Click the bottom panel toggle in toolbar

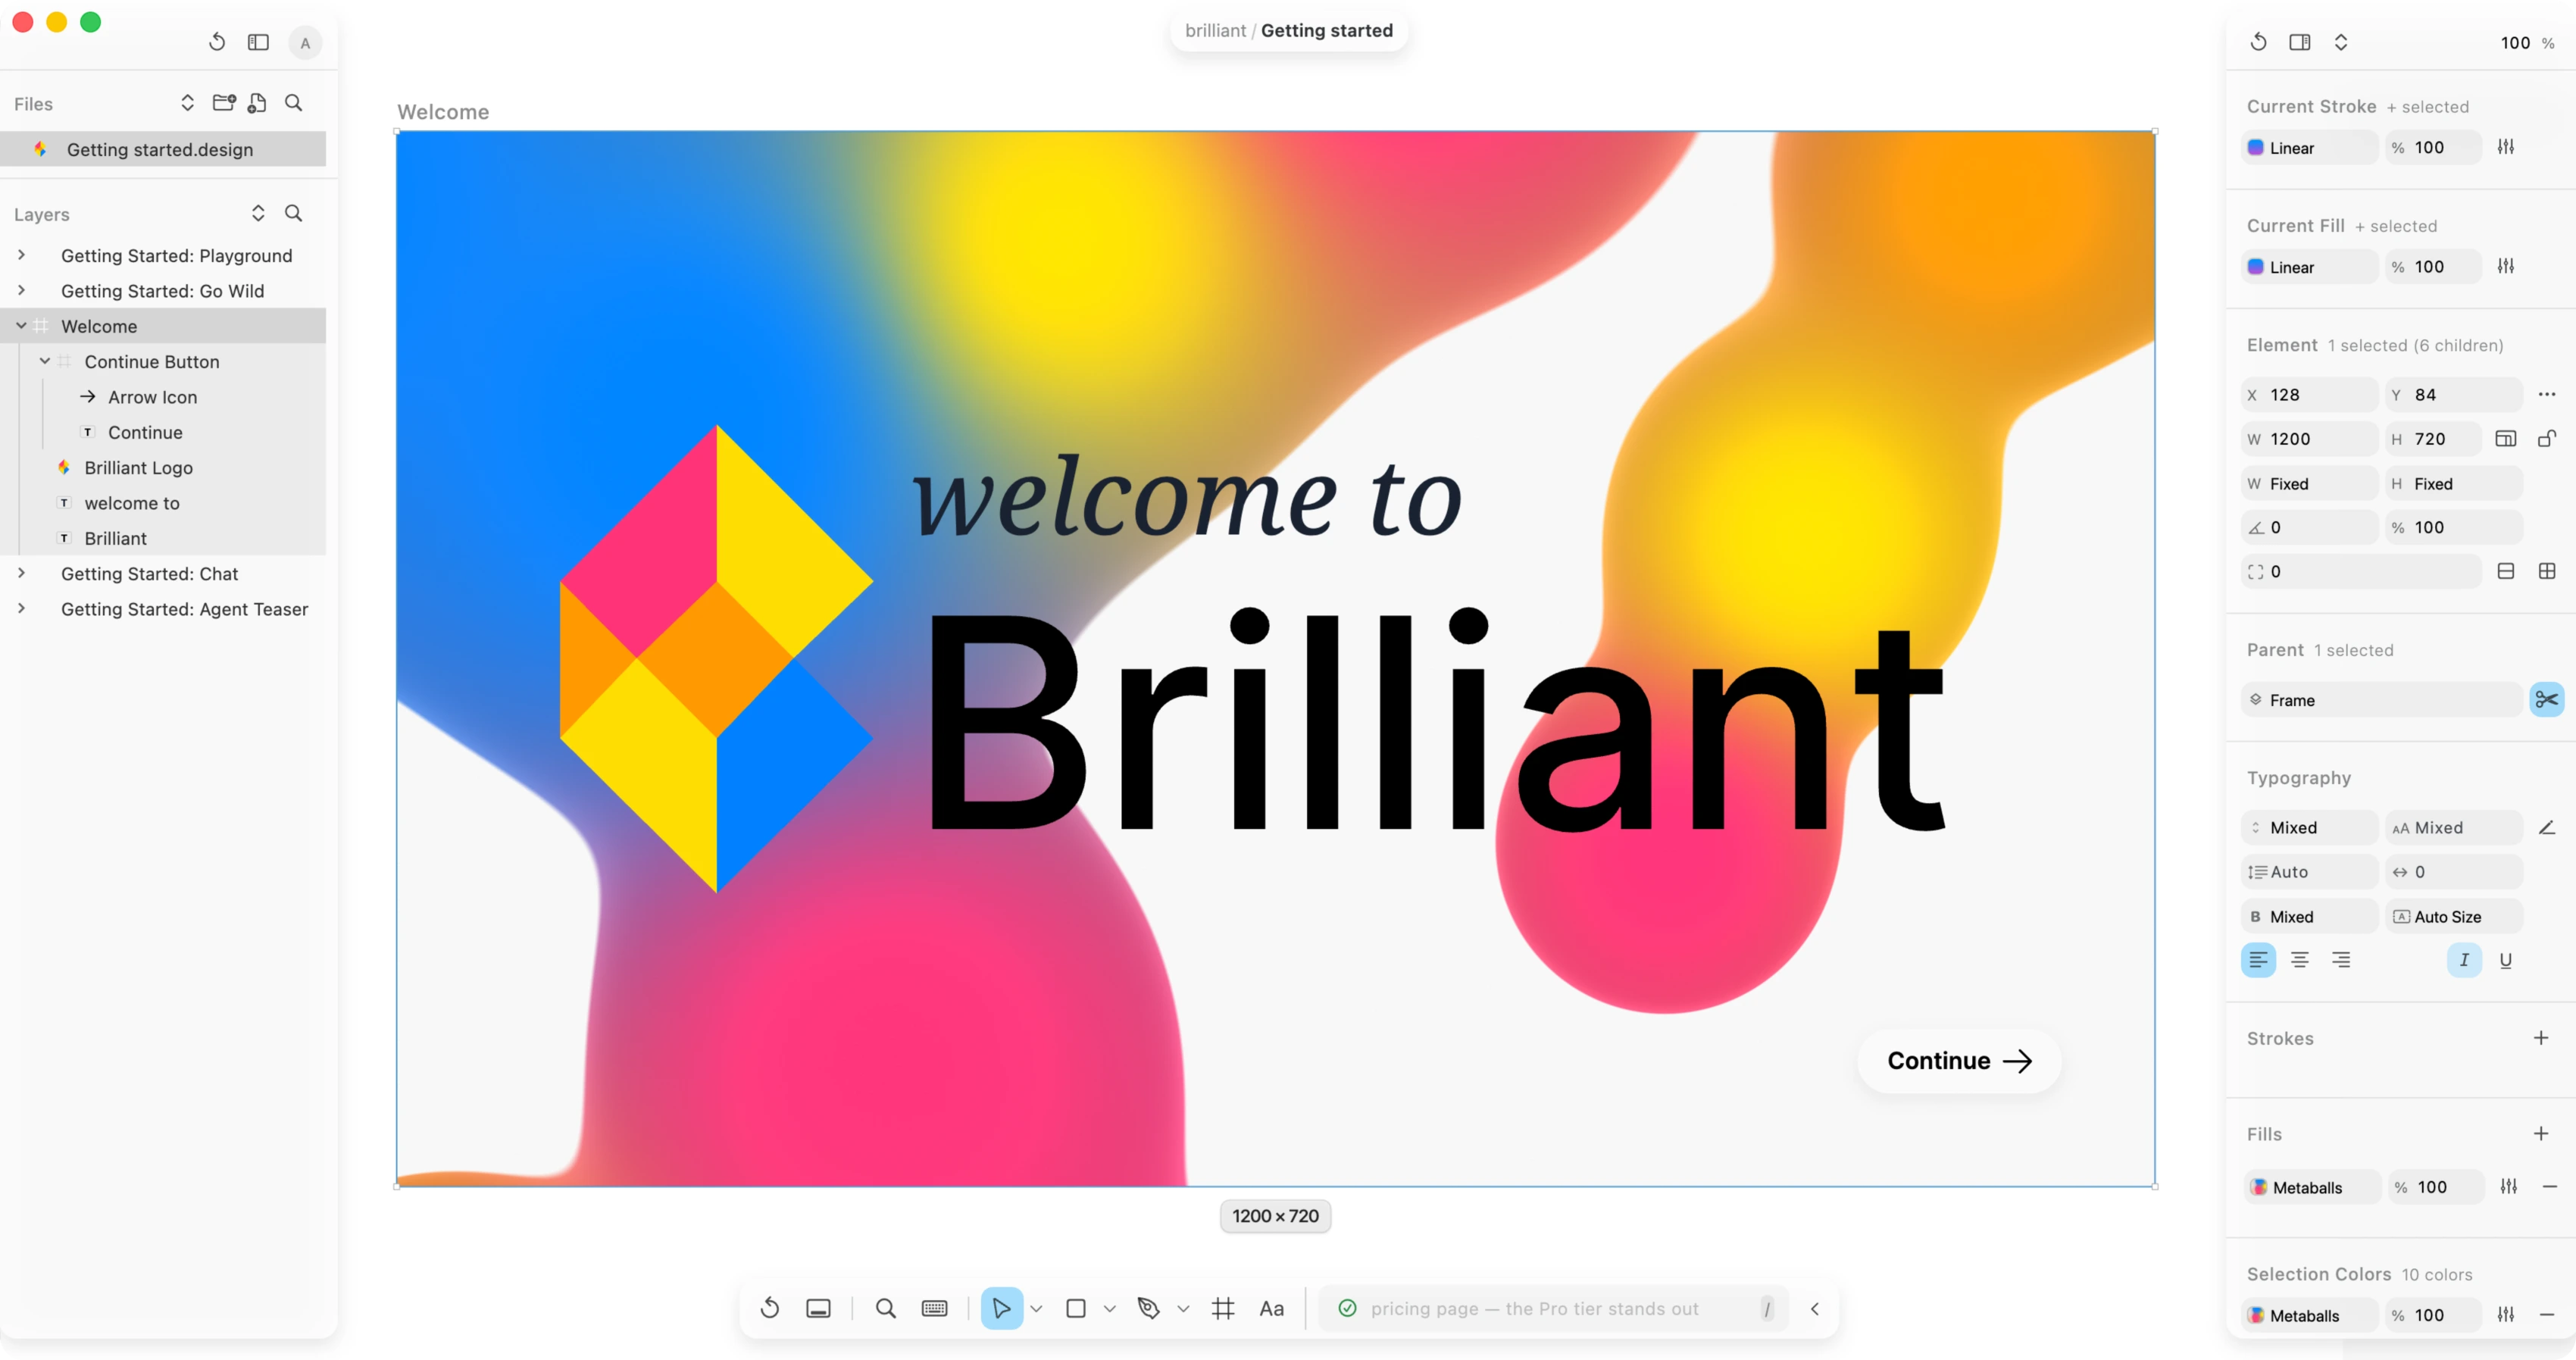coord(818,1308)
